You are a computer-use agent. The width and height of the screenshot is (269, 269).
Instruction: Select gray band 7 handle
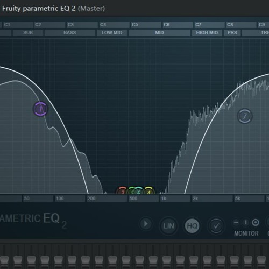(245, 116)
